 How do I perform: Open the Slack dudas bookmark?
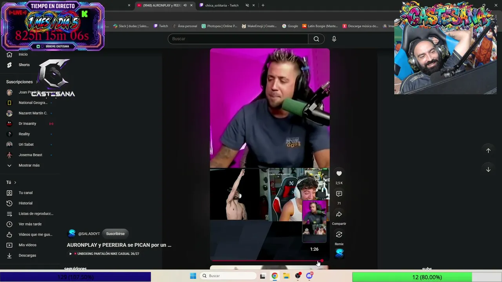click(x=131, y=26)
